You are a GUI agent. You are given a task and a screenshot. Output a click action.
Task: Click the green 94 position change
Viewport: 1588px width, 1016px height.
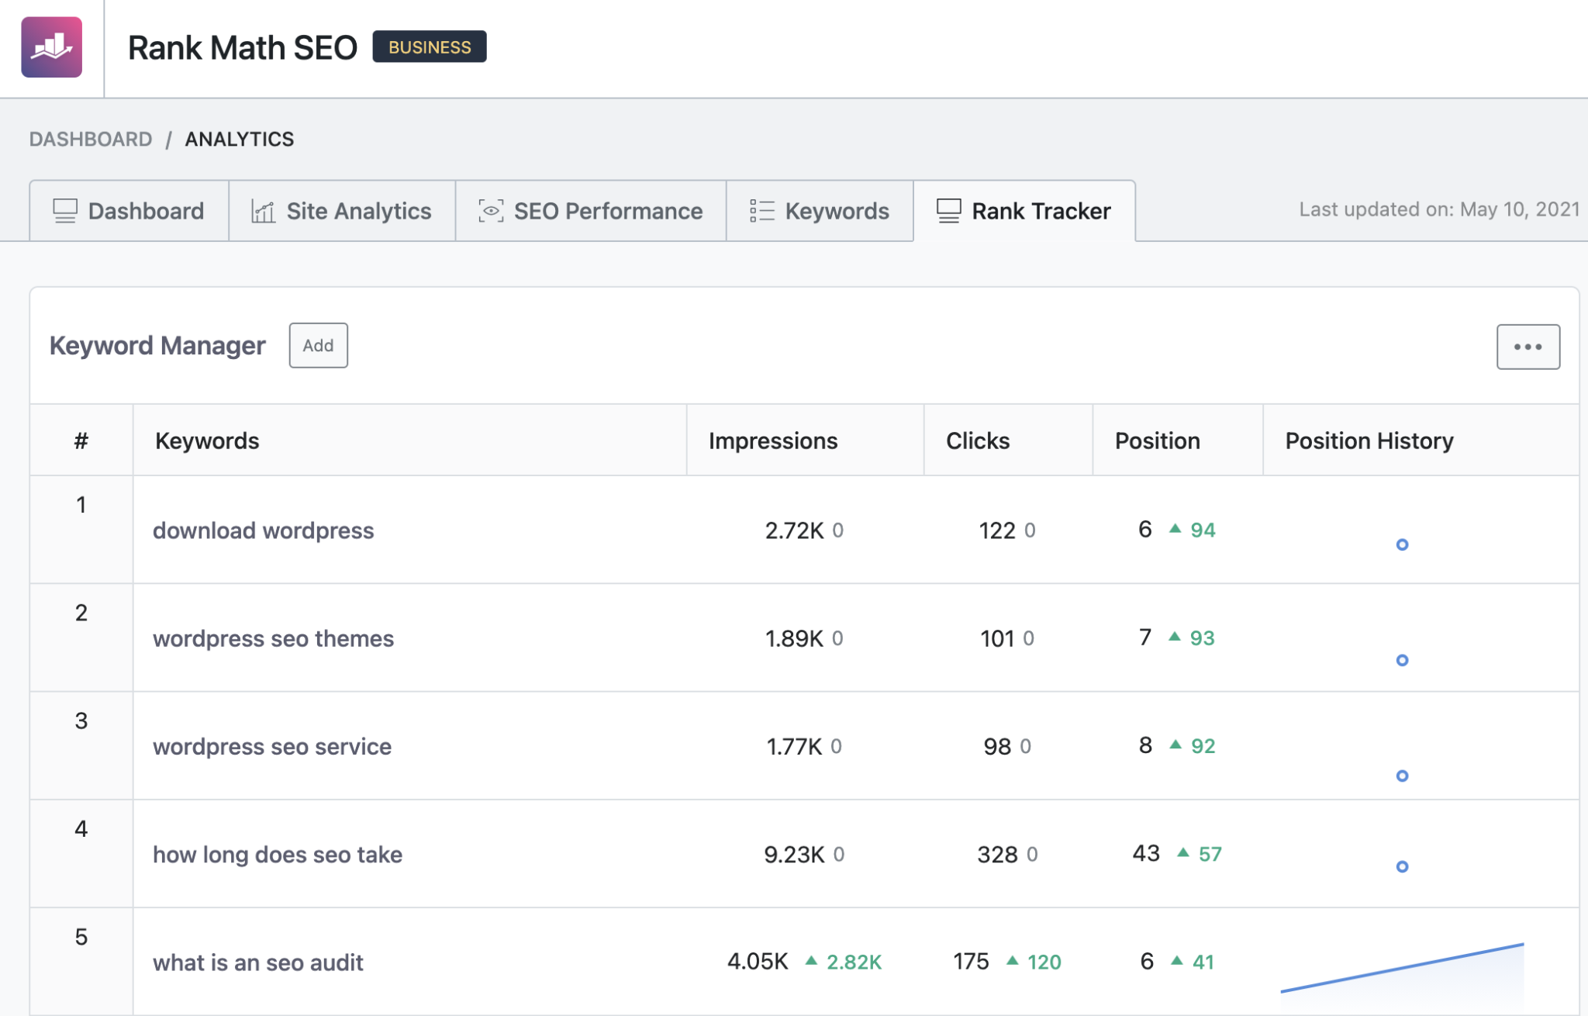pyautogui.click(x=1203, y=530)
